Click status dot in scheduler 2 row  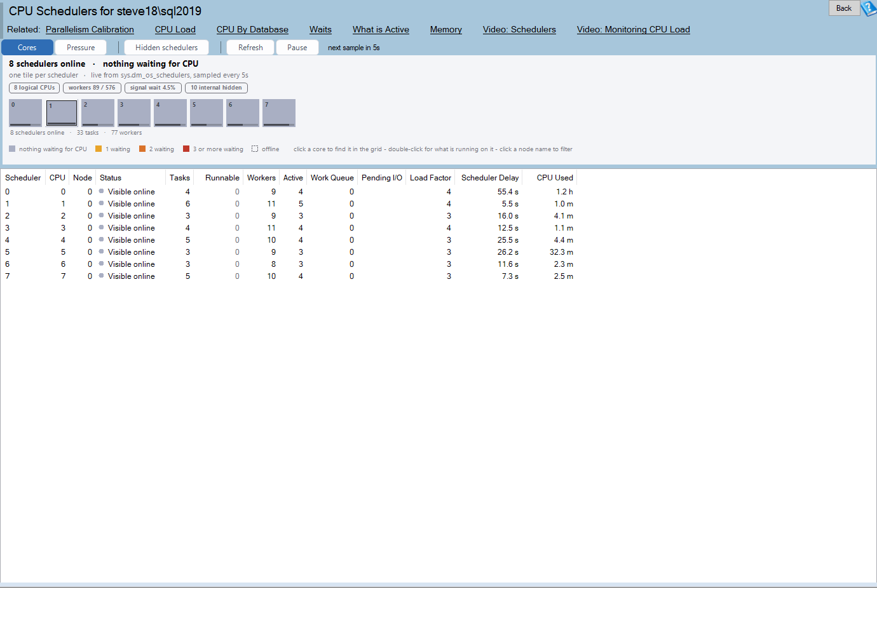click(x=102, y=215)
